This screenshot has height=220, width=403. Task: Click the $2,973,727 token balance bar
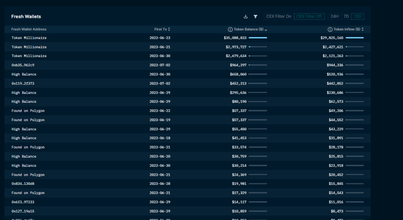click(258, 47)
